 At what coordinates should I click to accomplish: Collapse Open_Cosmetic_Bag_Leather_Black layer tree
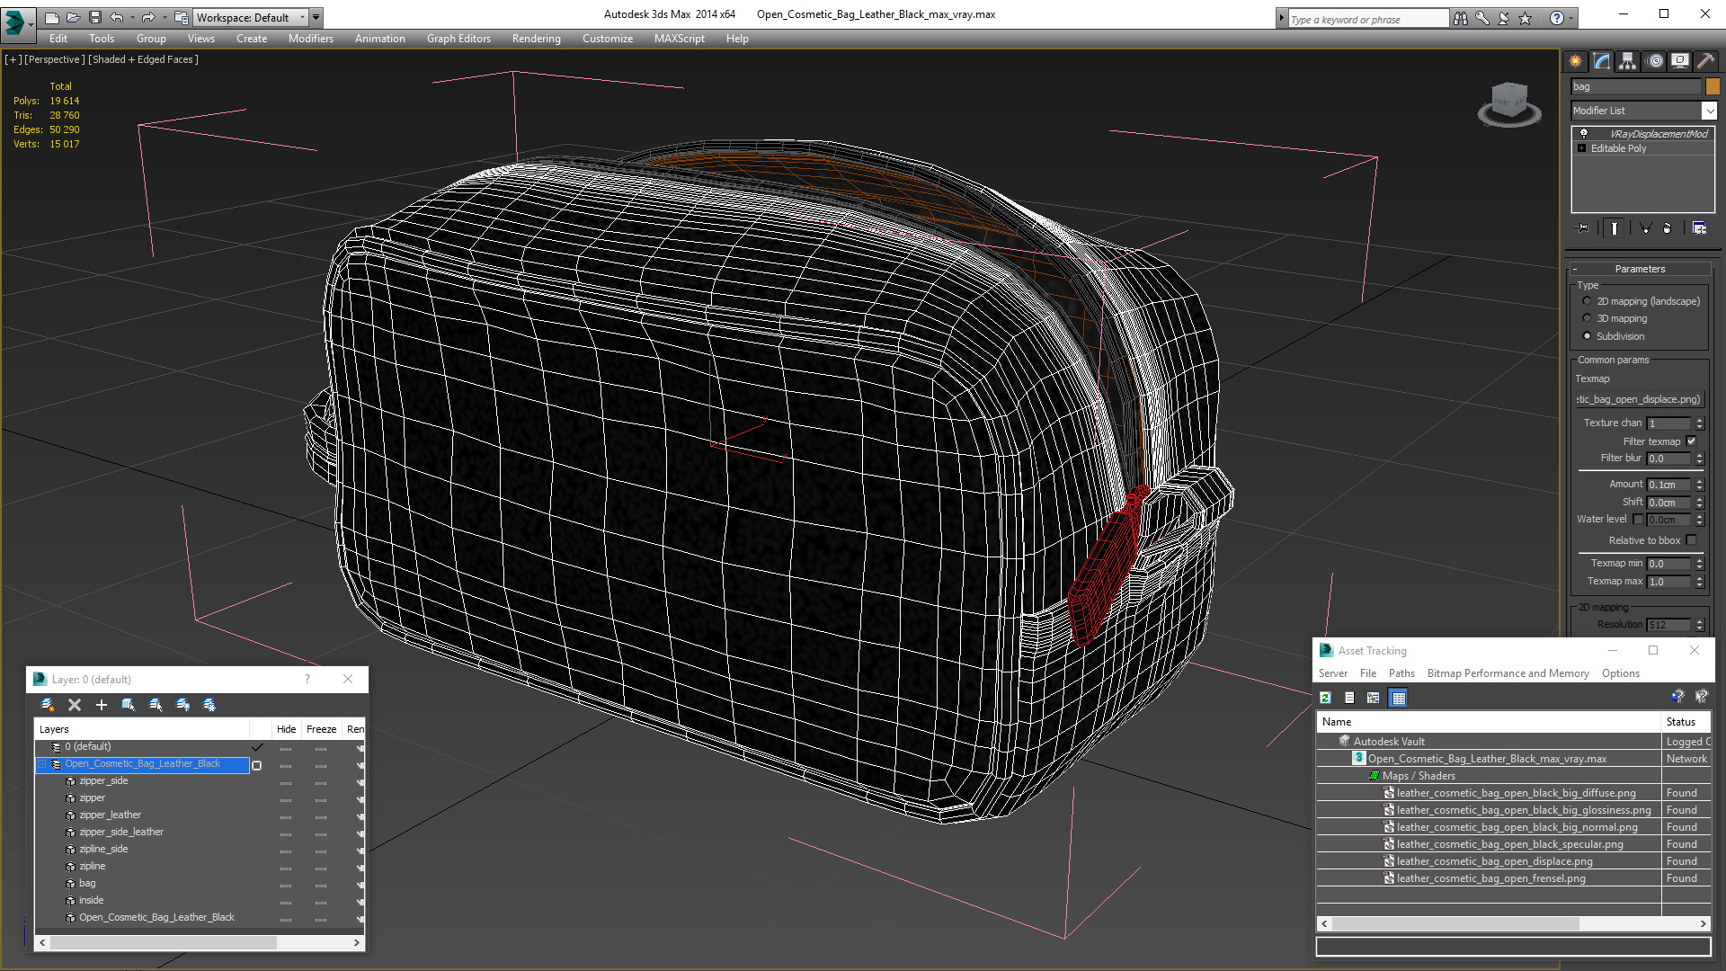pos(41,764)
